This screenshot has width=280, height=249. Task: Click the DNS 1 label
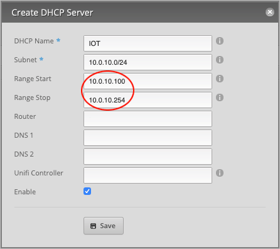tap(24, 135)
